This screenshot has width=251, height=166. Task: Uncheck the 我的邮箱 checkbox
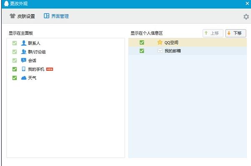pos(142,51)
